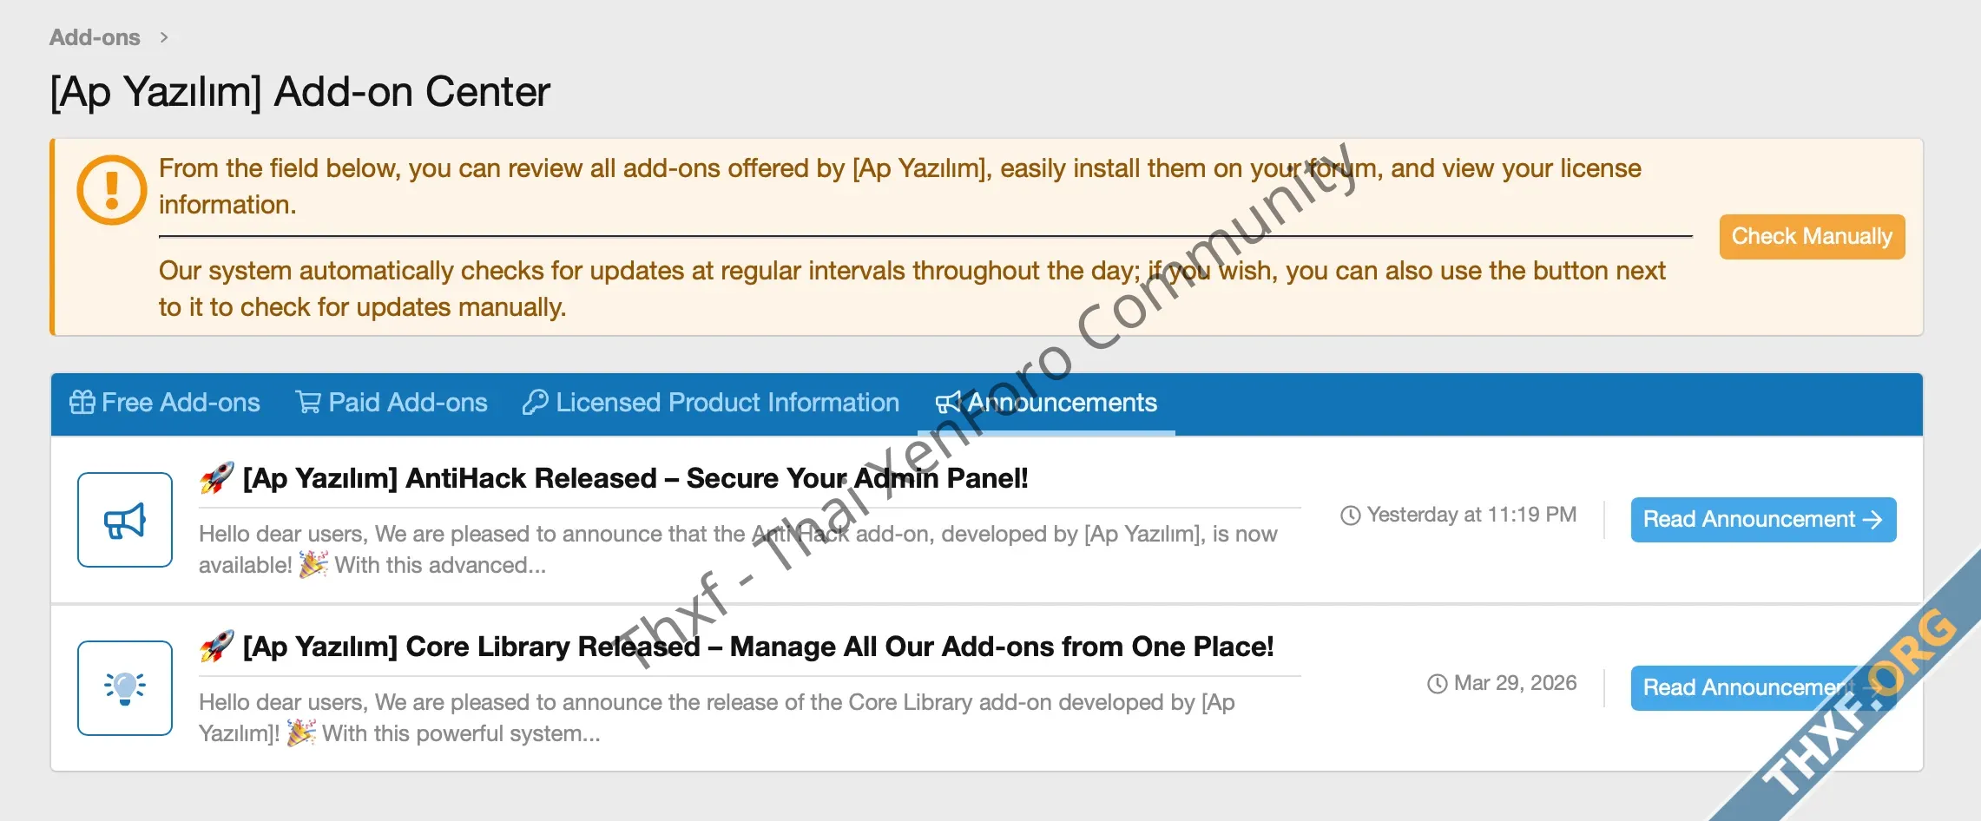The width and height of the screenshot is (1981, 821).
Task: Open the Paid Add-ons tab
Action: [x=407, y=403]
